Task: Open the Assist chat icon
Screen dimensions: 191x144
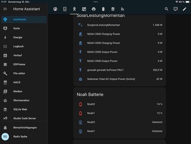Action: (176, 9)
